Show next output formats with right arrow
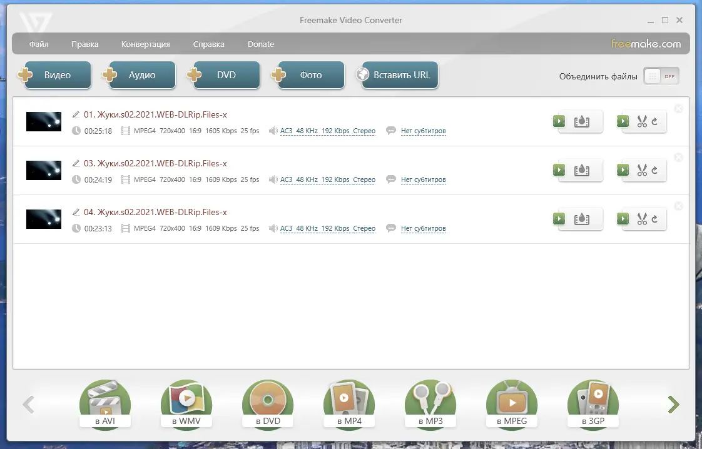This screenshot has height=449, width=702. point(673,404)
